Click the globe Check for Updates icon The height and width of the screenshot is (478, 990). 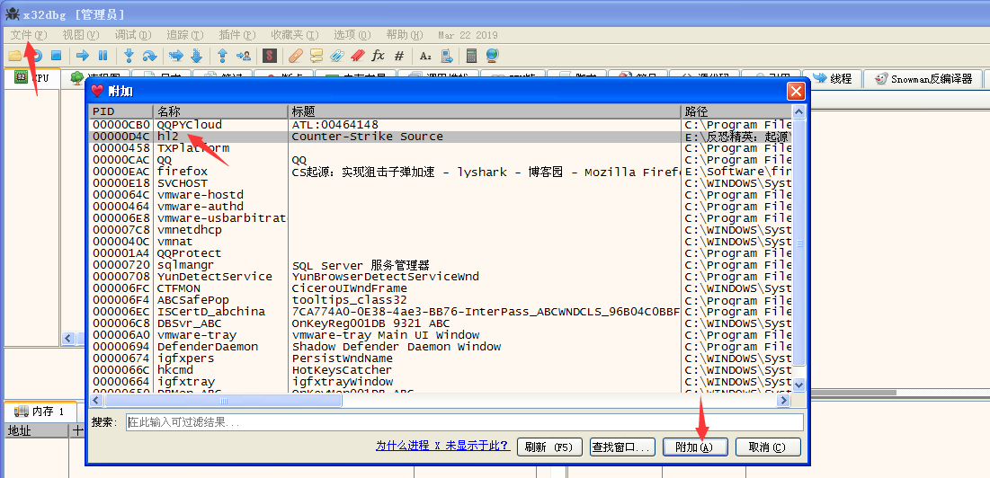click(493, 56)
